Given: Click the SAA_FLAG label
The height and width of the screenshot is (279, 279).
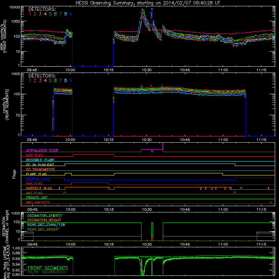Looking at the screenshot, I should (x=34, y=183).
